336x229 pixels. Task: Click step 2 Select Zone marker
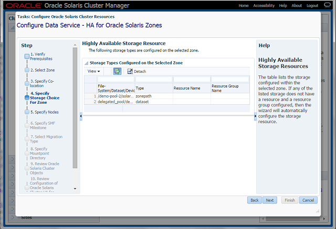pyautogui.click(x=27, y=70)
